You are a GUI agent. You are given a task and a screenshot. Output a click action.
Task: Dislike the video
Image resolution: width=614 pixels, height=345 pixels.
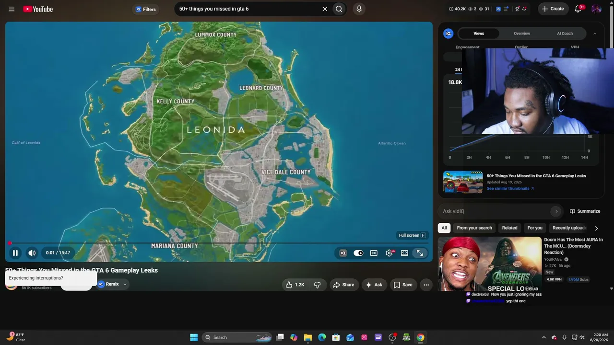point(317,285)
